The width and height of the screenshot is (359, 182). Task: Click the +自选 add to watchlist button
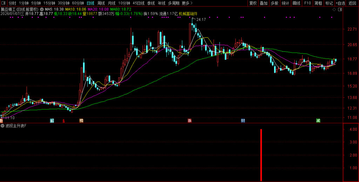click(340, 3)
